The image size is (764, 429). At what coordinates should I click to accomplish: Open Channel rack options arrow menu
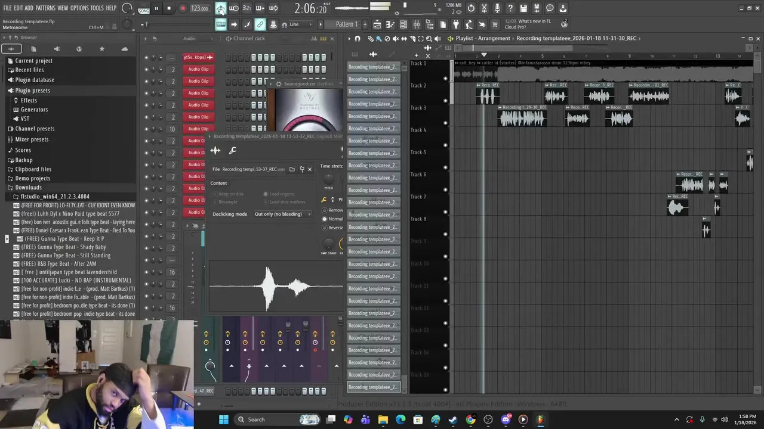[145, 38]
